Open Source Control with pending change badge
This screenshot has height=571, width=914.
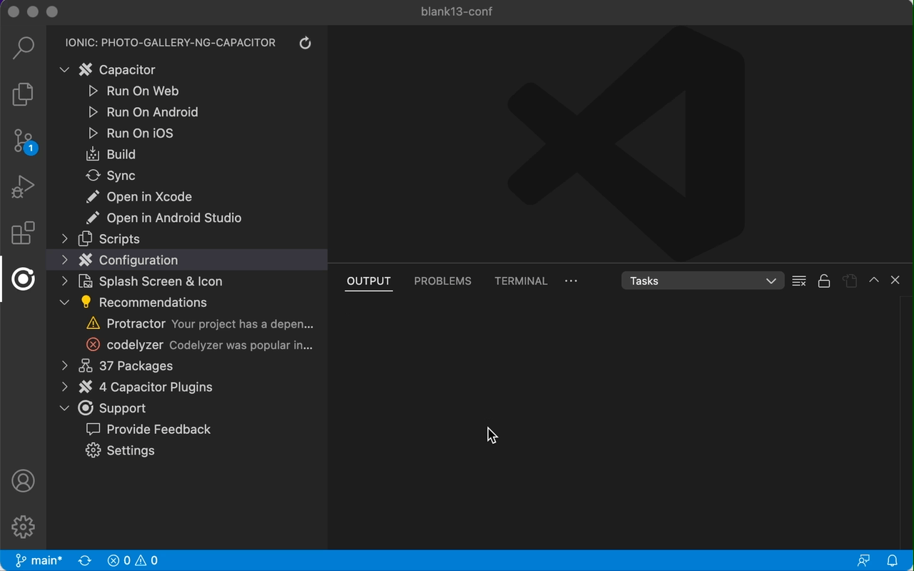[x=23, y=141]
